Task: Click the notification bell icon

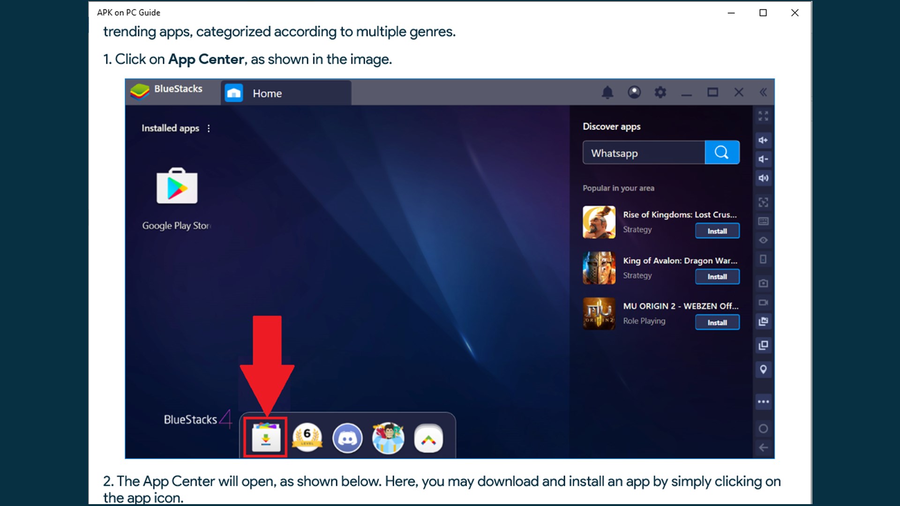Action: pos(607,92)
